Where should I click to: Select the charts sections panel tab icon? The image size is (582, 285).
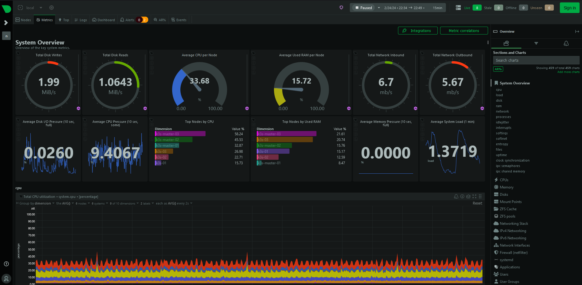pos(506,43)
